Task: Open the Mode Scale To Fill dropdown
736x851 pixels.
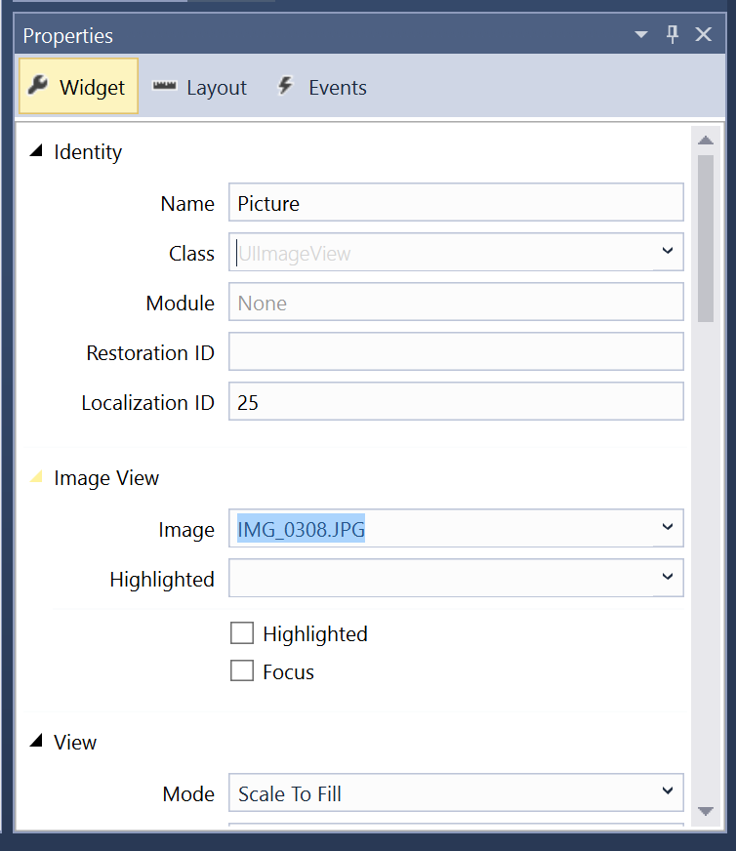Action: (x=668, y=791)
